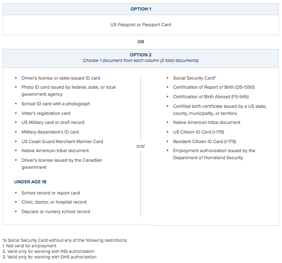Click School ID card with a photograph
This screenshot has height=263, width=282.
(x=56, y=104)
